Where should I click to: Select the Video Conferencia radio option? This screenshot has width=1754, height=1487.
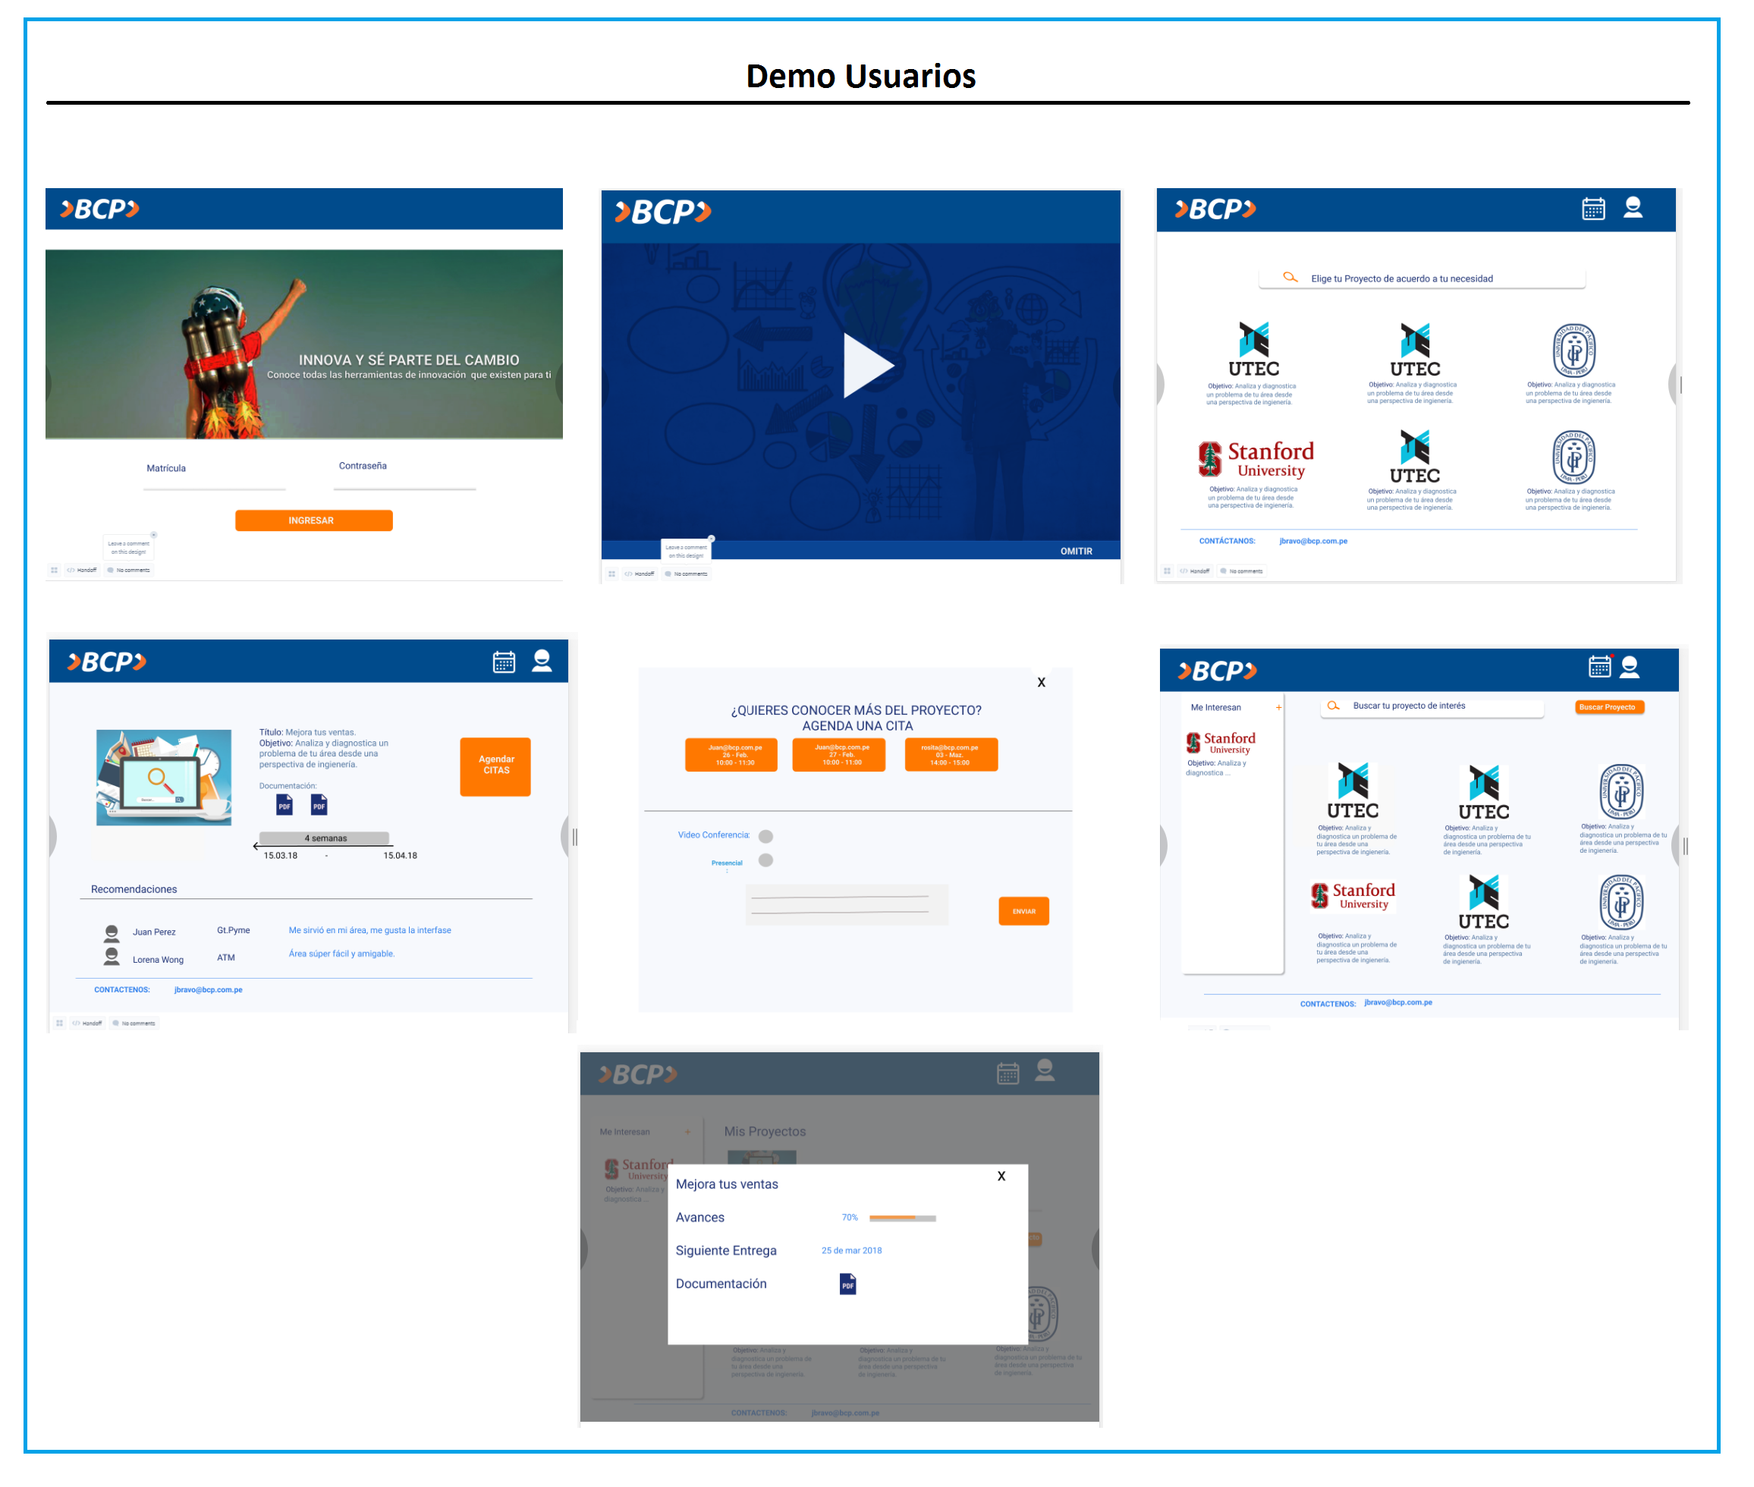click(x=765, y=837)
